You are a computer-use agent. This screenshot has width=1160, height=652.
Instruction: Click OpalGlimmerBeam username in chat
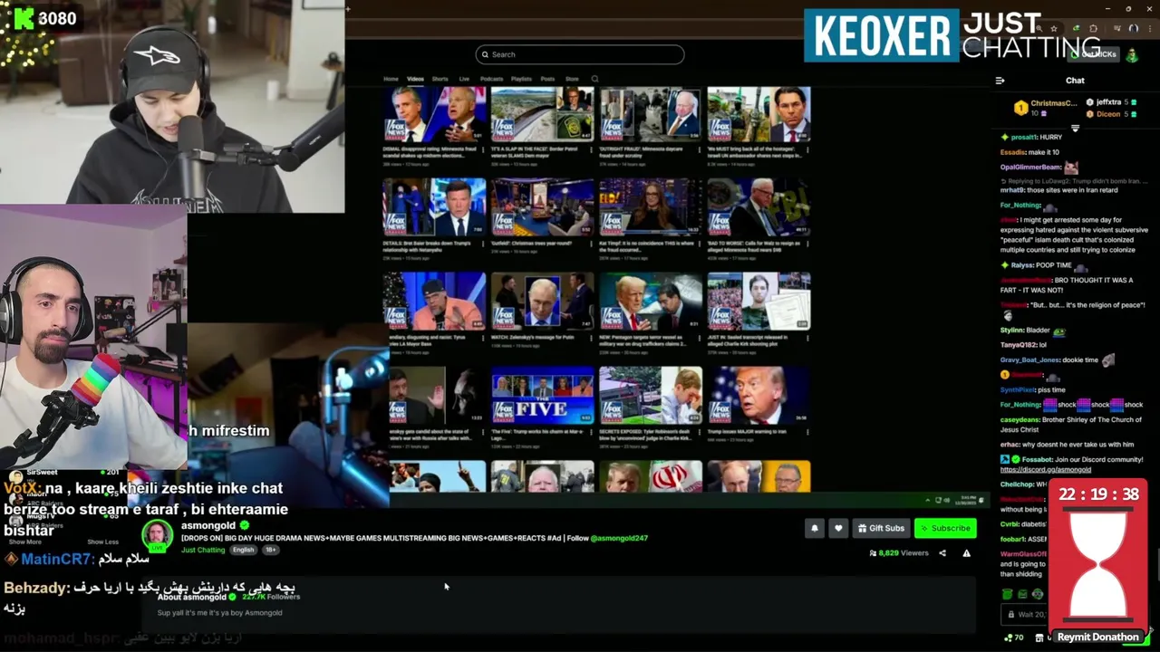pos(1030,167)
